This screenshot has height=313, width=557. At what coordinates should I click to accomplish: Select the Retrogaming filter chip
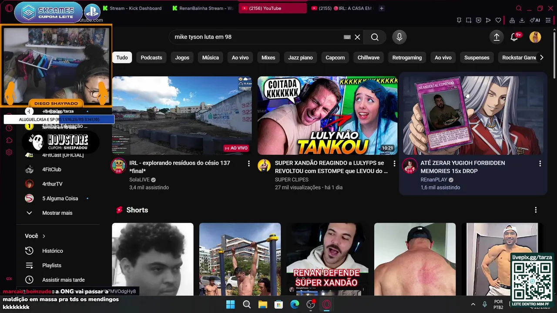407,57
